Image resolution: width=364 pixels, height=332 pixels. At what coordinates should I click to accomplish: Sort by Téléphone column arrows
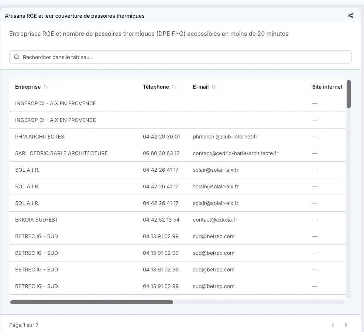[x=174, y=87]
